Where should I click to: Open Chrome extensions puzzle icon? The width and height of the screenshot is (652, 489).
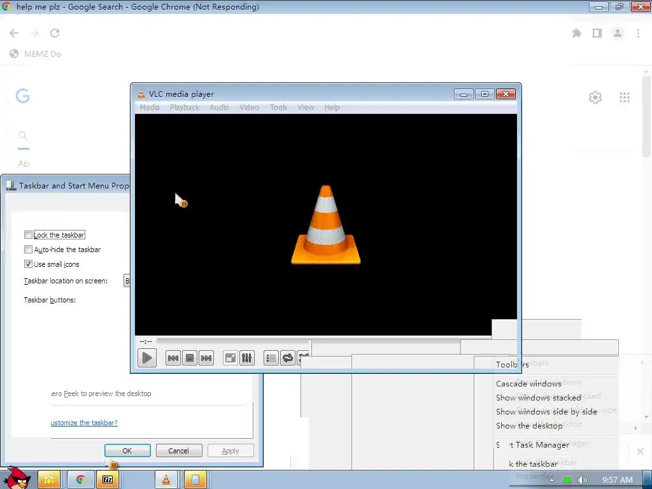tap(577, 33)
